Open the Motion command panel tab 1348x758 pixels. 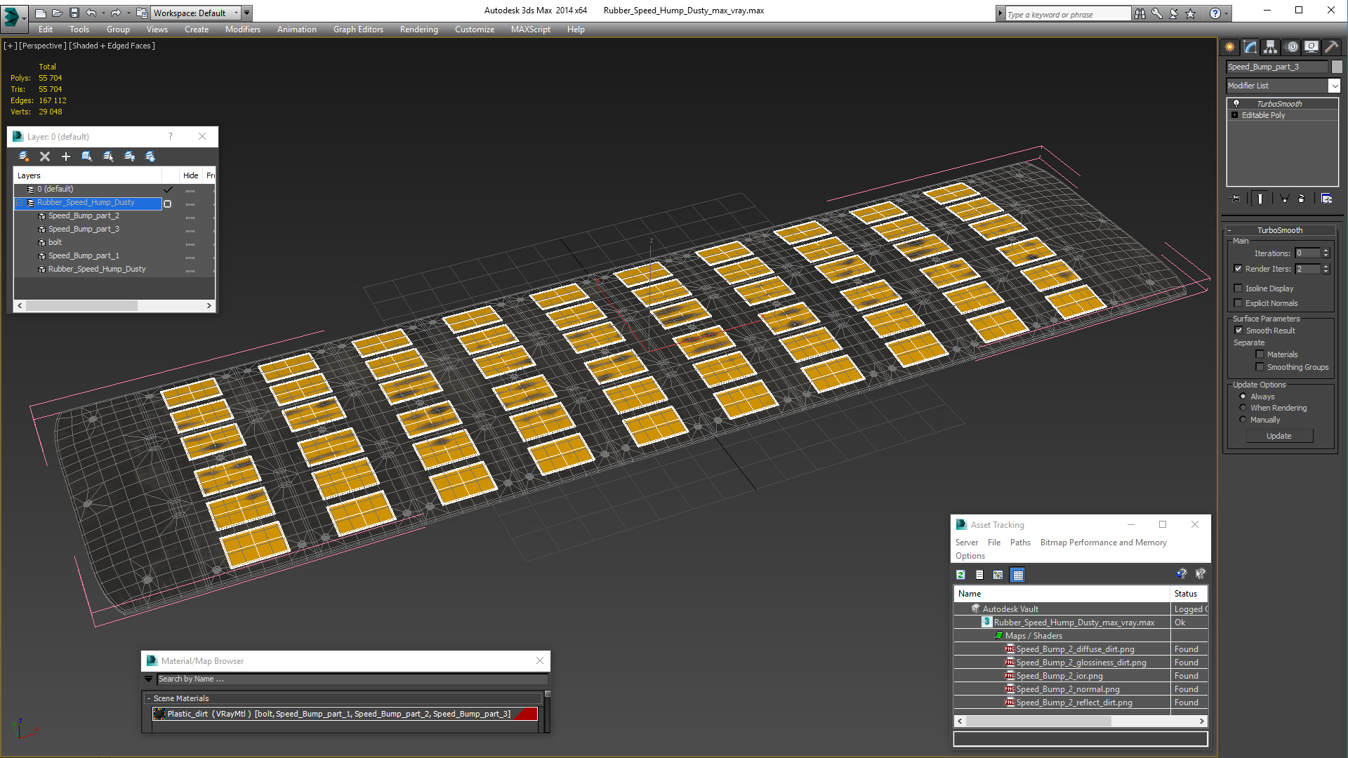(1291, 47)
